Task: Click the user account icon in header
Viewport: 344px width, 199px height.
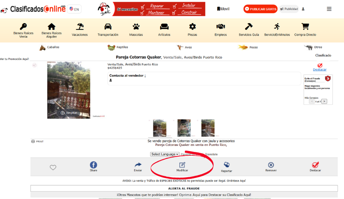Action: [303, 9]
